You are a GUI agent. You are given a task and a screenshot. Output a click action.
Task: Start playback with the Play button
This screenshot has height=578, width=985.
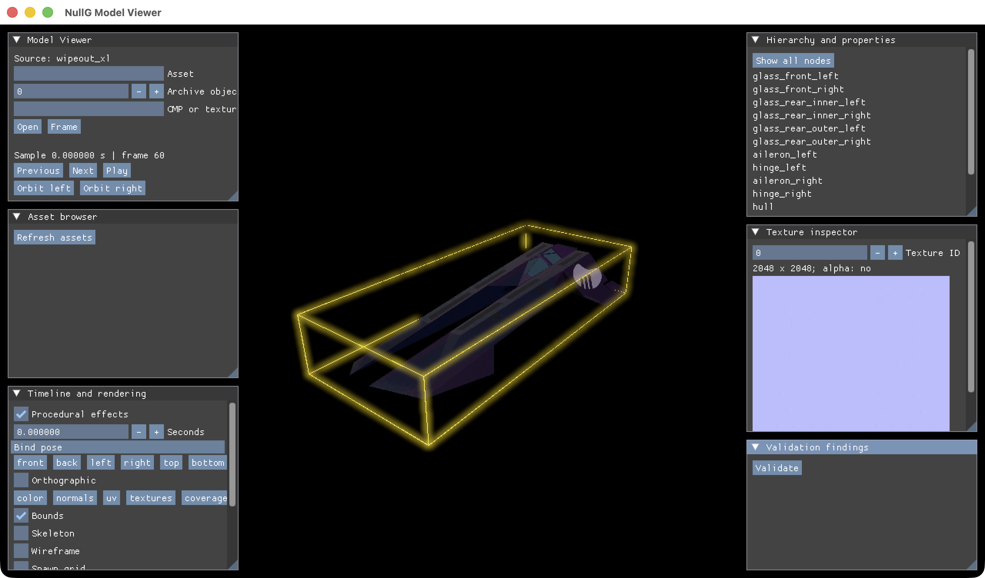click(x=117, y=171)
